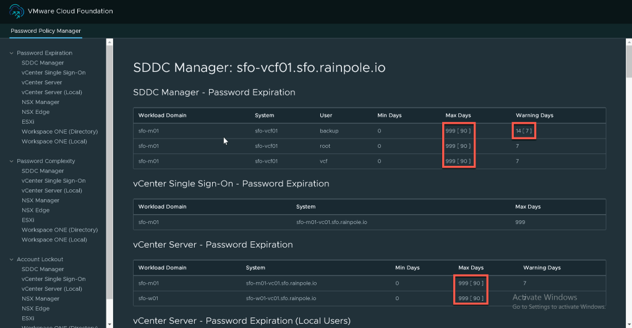This screenshot has height=328, width=632.
Task: Open NSX Edge under Password Complexity
Action: (35, 210)
